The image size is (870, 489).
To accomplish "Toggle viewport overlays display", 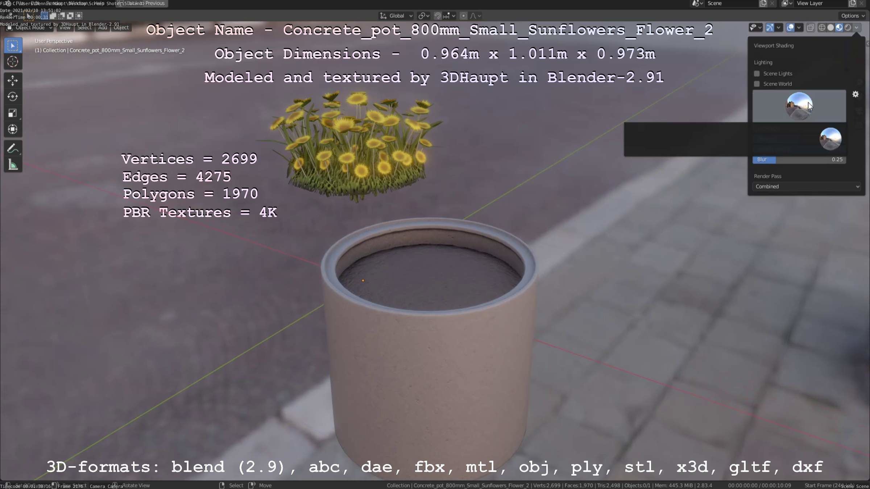I will pos(790,28).
